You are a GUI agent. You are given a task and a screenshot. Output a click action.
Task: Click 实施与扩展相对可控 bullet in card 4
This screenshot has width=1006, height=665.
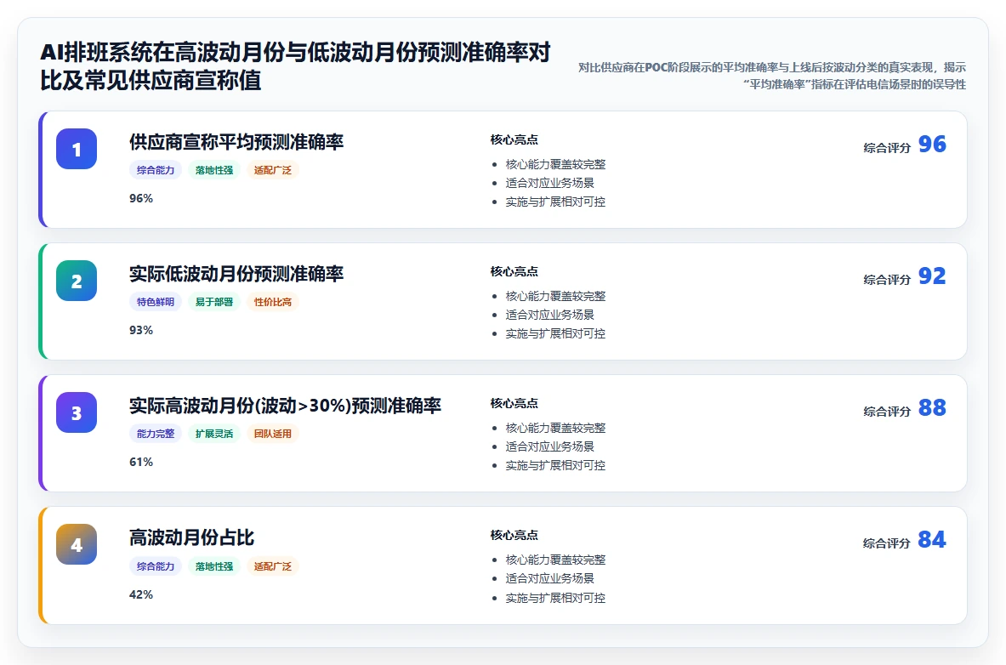tap(555, 598)
